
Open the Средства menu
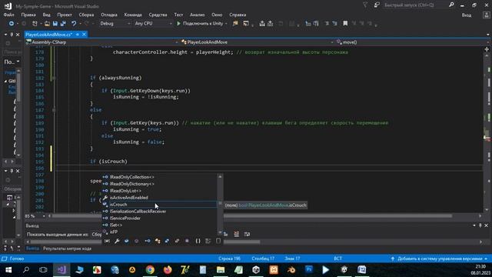pos(158,15)
